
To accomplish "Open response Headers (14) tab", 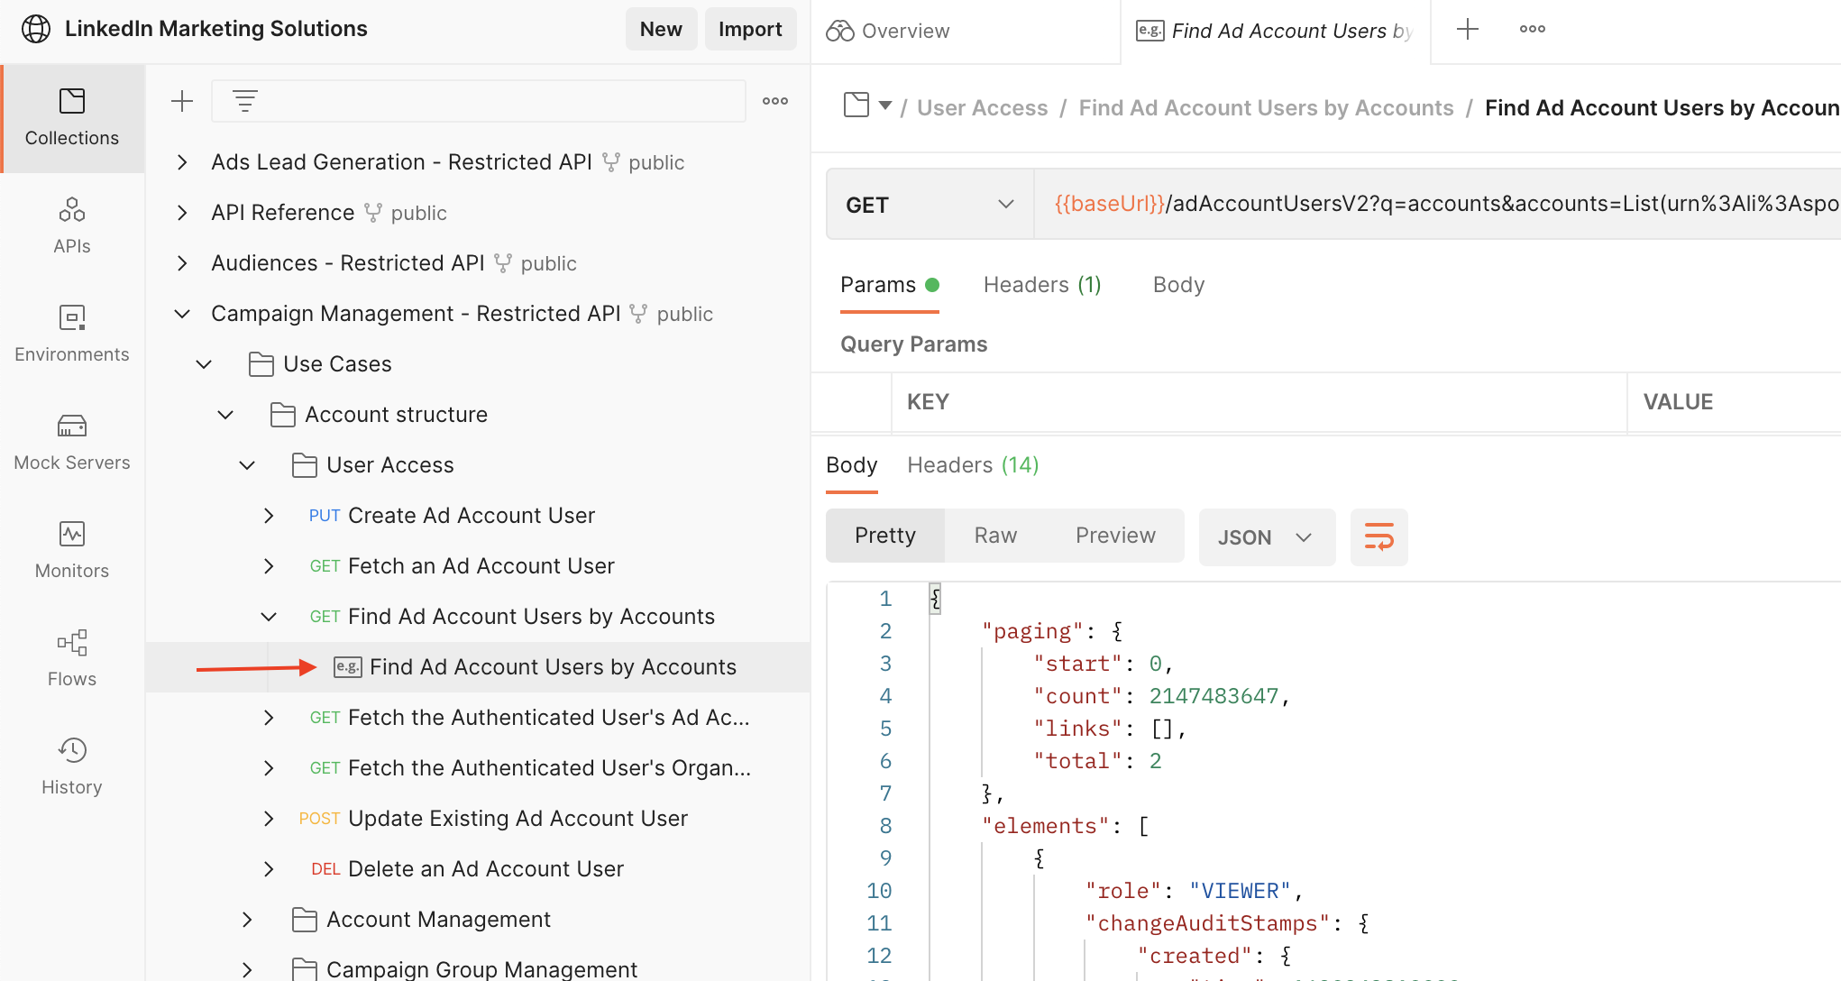I will tap(973, 465).
